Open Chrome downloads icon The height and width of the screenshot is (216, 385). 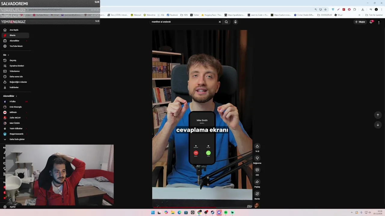coord(363,9)
